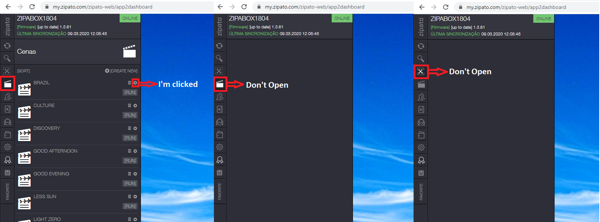Open settings gear for BRAZIL scene
The image size is (600, 222).
135,83
